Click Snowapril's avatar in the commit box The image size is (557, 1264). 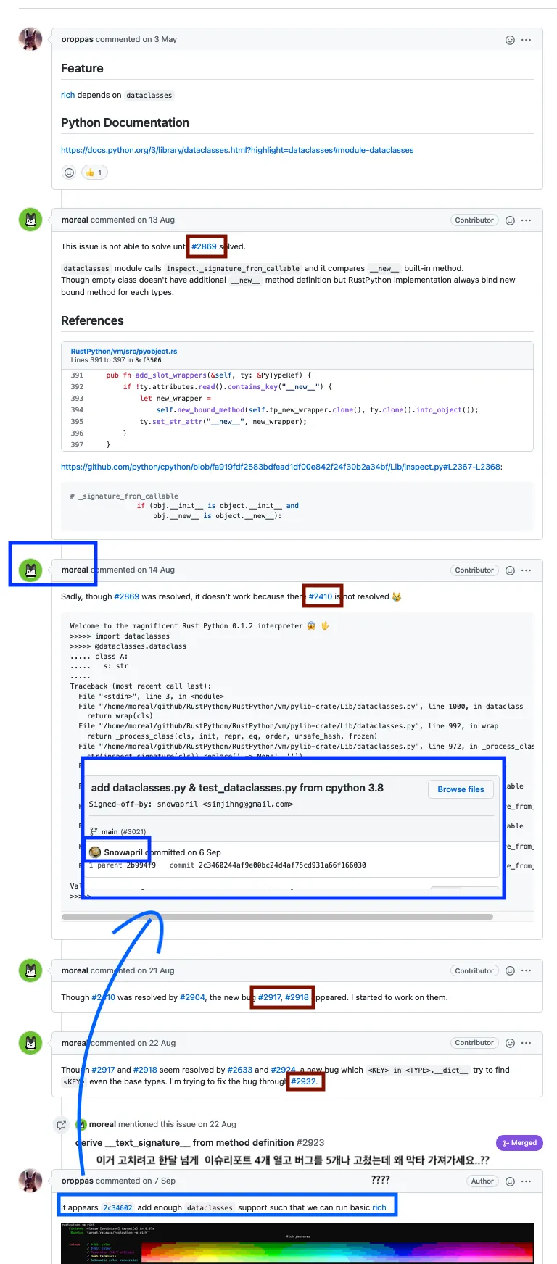tap(95, 852)
